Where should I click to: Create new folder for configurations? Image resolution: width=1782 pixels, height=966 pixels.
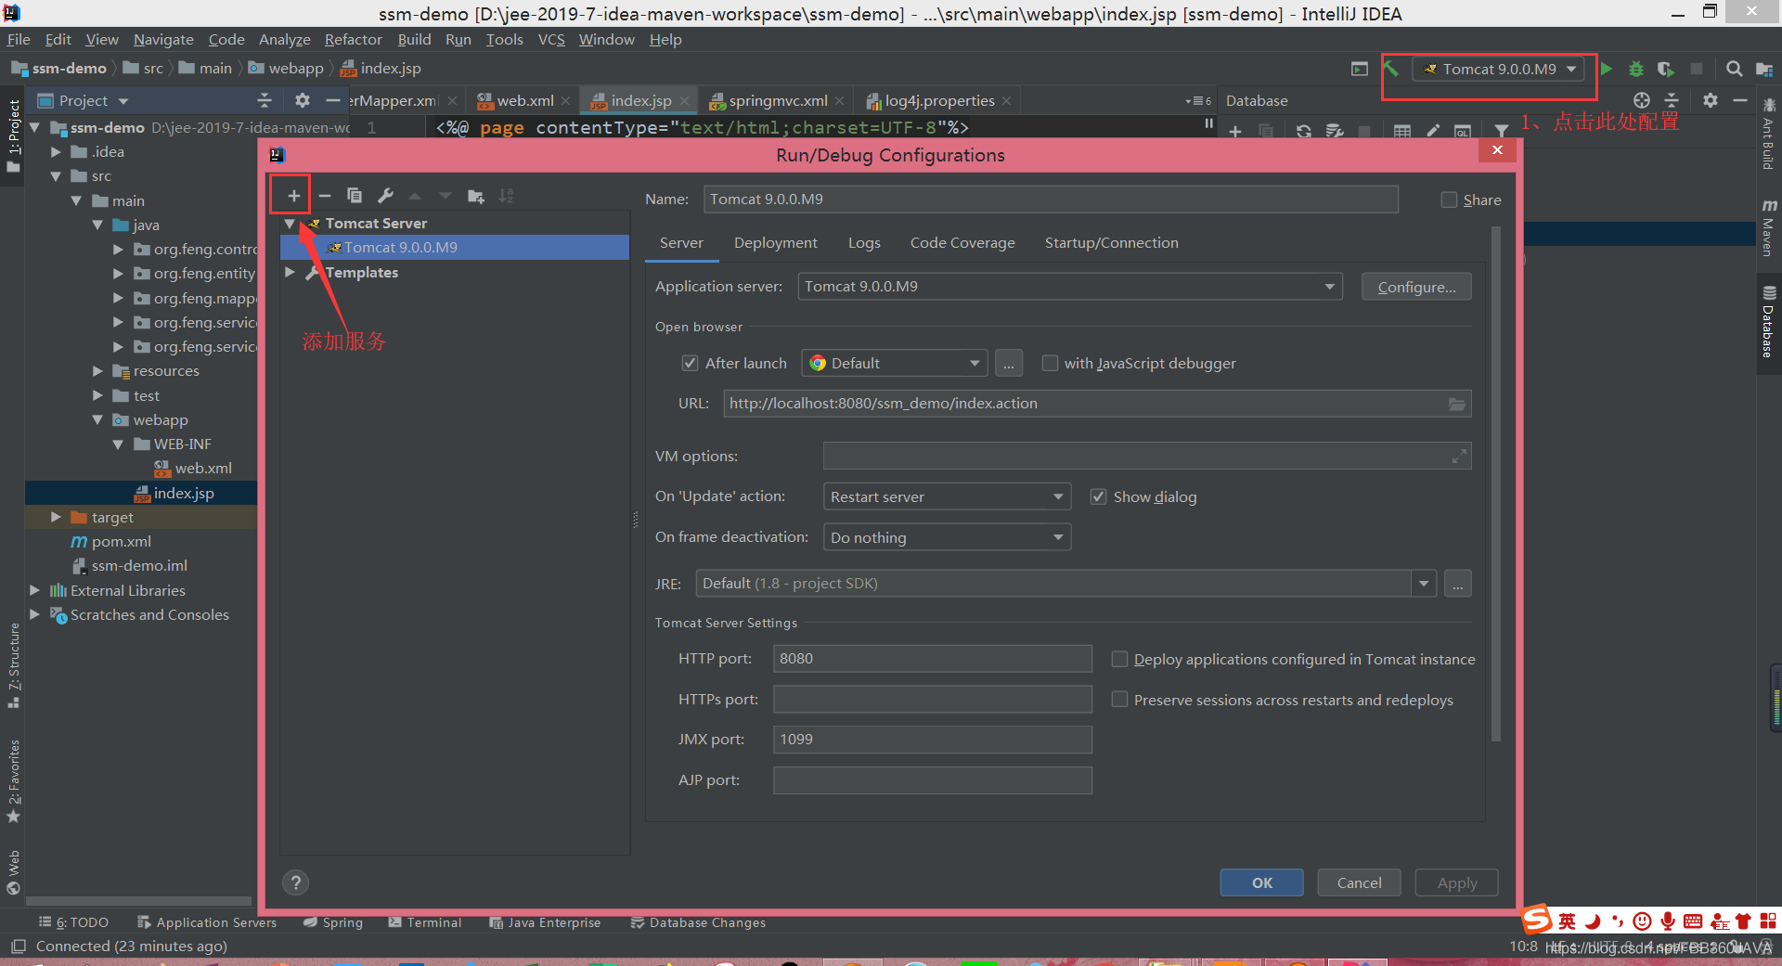pos(476,196)
